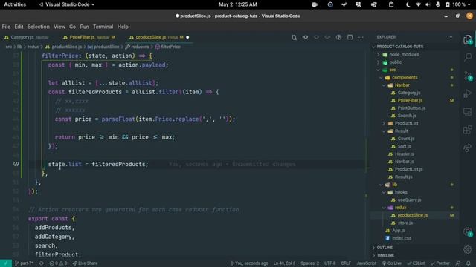The image size is (476, 267).
Task: Click git branch part-7 in status bar
Action: pos(25,263)
